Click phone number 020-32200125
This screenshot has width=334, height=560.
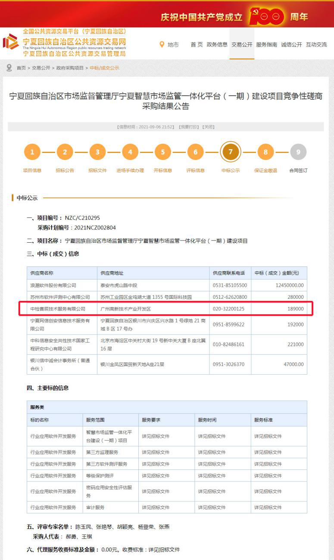[x=229, y=309]
